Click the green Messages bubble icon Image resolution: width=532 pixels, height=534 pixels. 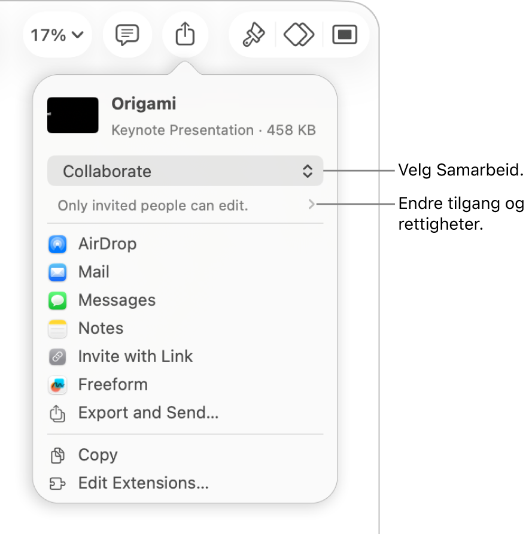[57, 301]
